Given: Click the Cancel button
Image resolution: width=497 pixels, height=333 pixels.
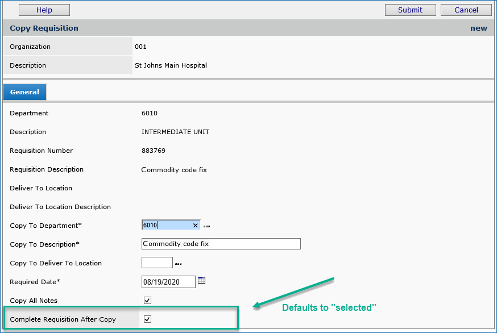Looking at the screenshot, I should click(x=466, y=10).
